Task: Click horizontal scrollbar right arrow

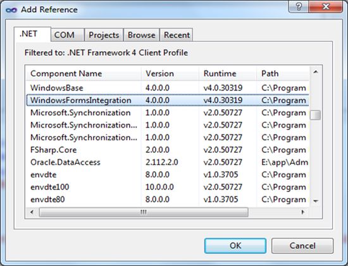Action: coord(302,212)
